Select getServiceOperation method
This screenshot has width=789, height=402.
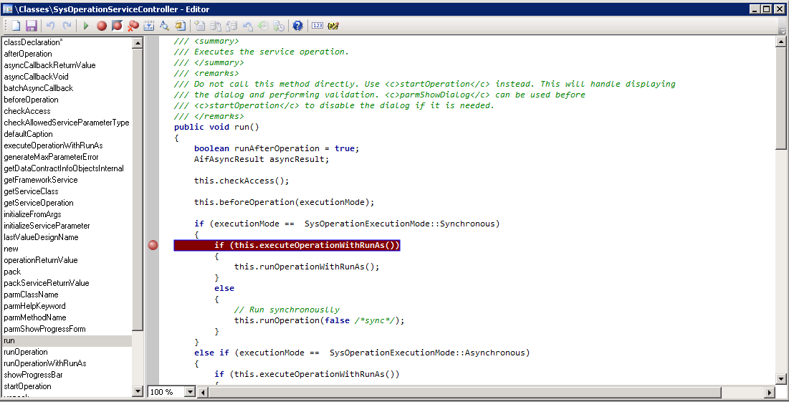tap(39, 203)
